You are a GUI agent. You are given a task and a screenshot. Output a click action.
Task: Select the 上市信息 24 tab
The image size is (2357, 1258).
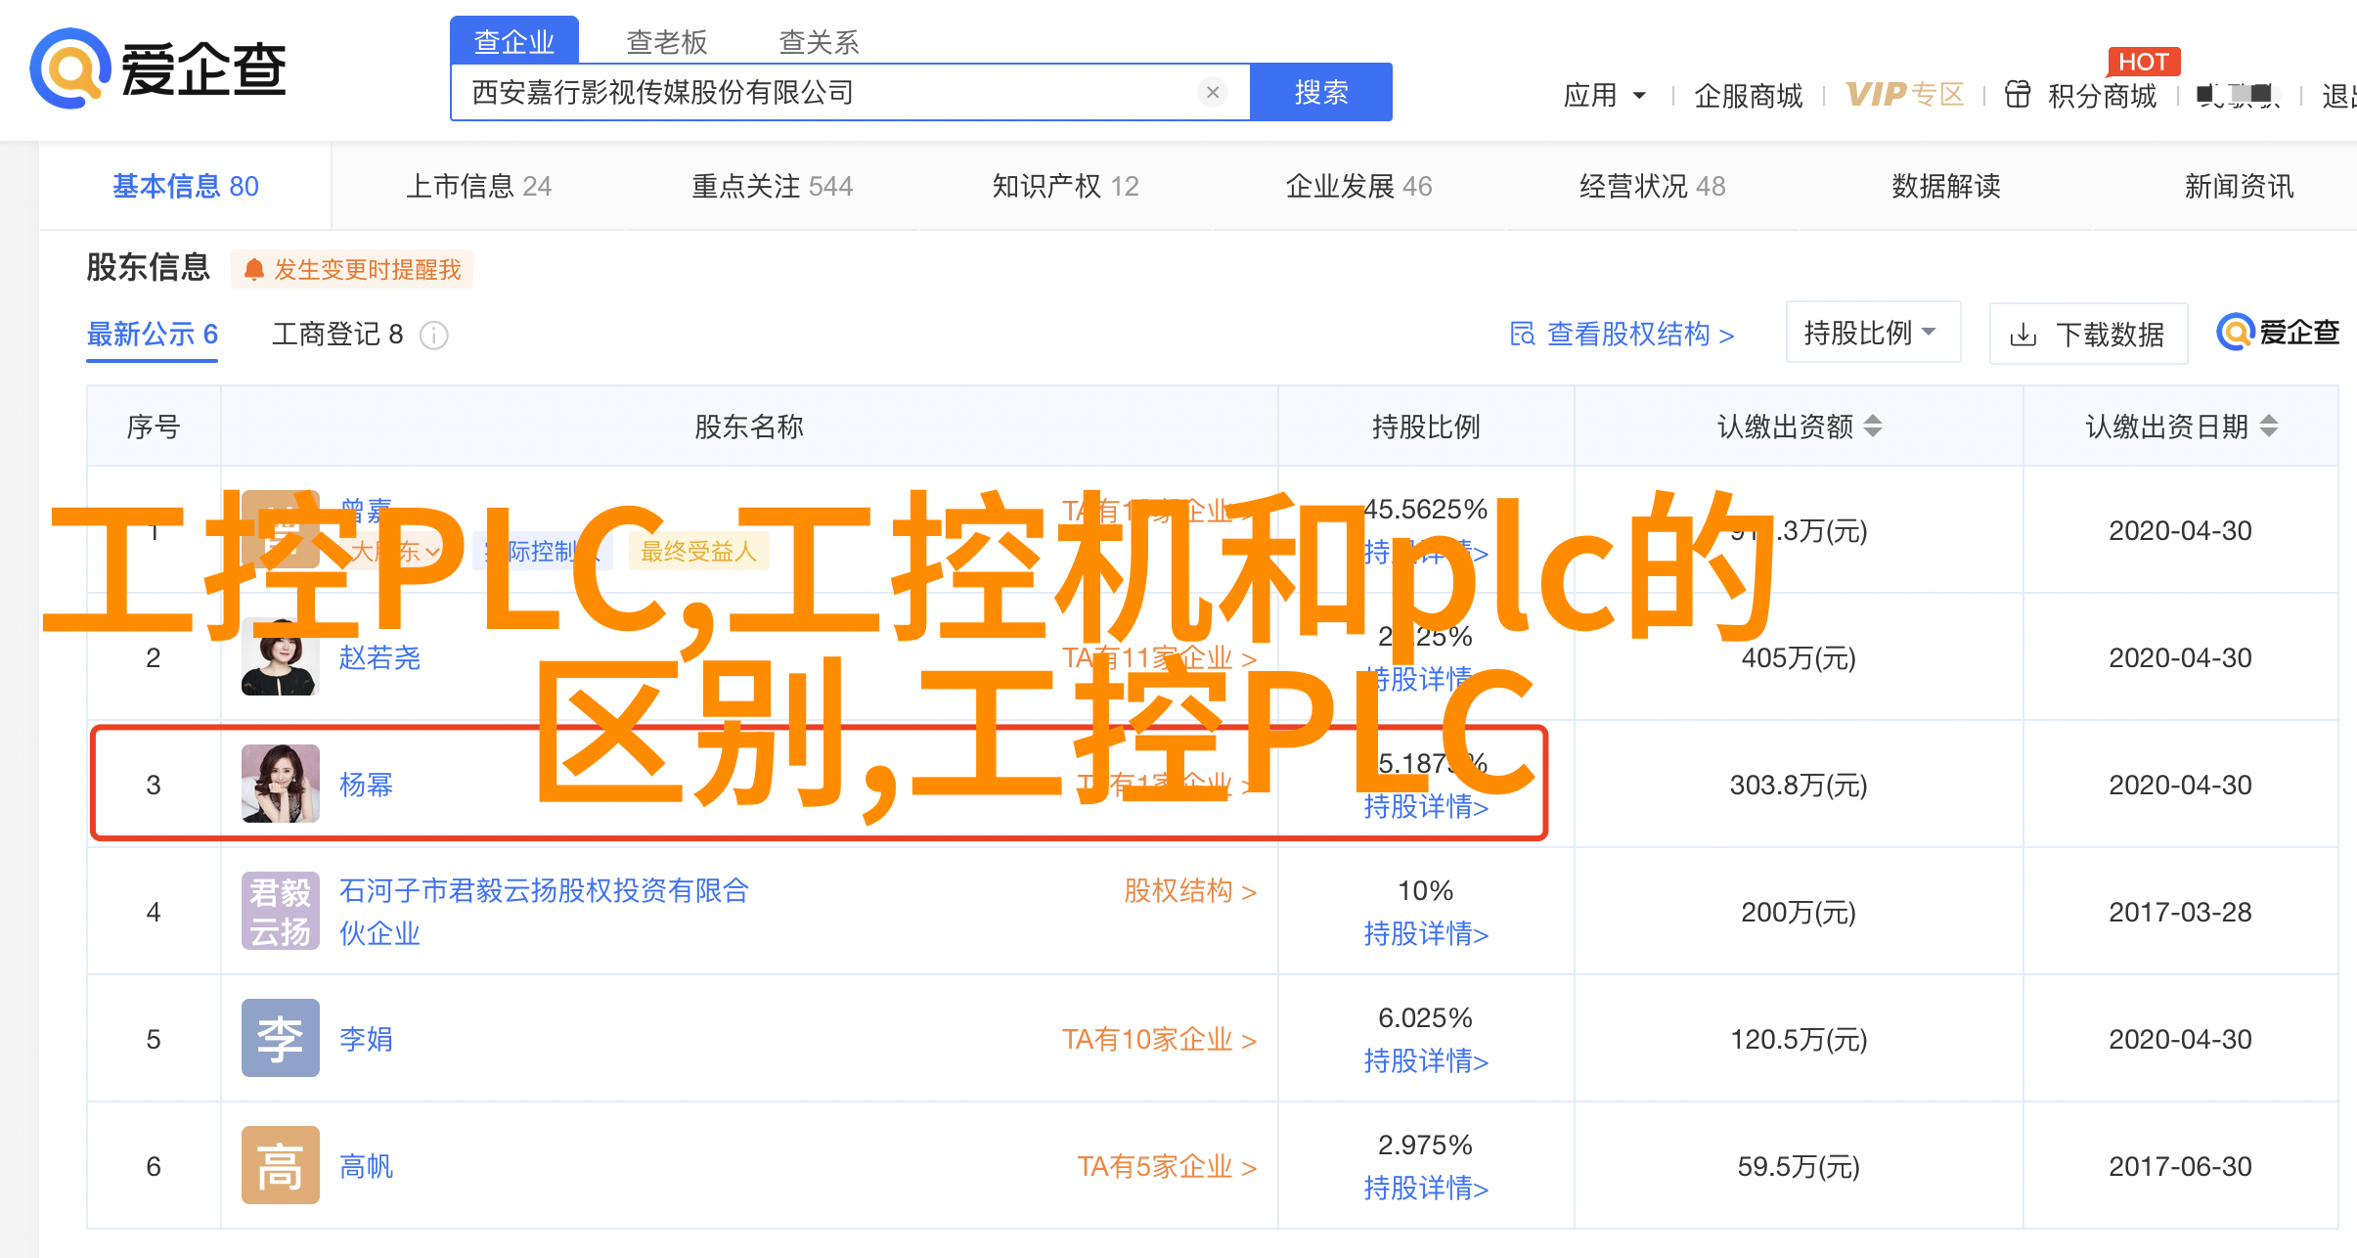[x=479, y=186]
